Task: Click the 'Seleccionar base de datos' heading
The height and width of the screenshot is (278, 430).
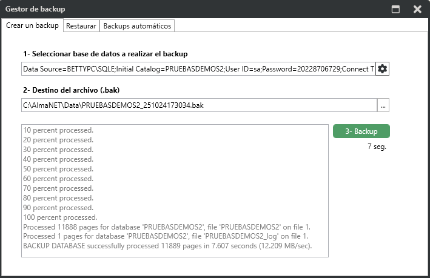Action: pyautogui.click(x=105, y=53)
